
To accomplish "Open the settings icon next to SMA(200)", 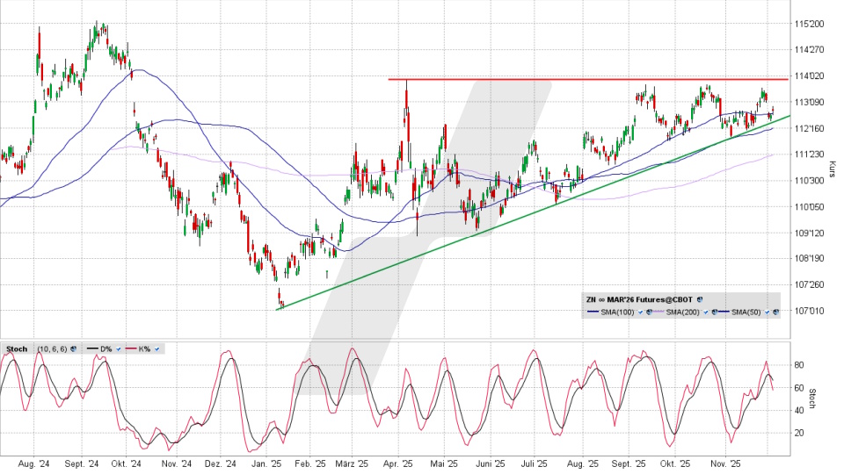I will (714, 312).
